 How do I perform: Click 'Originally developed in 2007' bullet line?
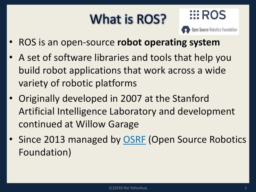114,98
